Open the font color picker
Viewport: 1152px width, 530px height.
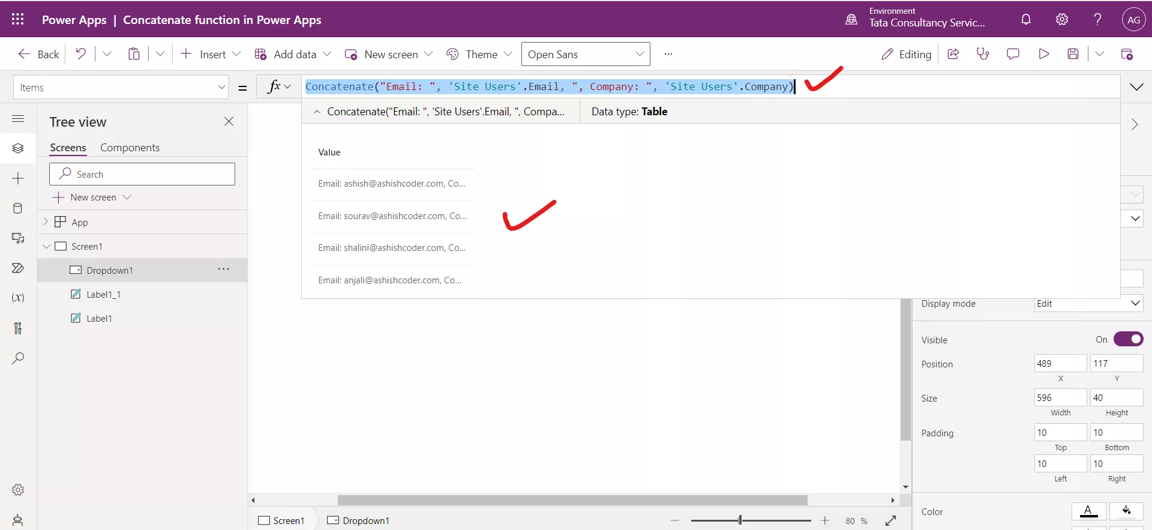point(1088,511)
